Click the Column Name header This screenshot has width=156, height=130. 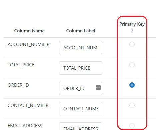coord(29,31)
